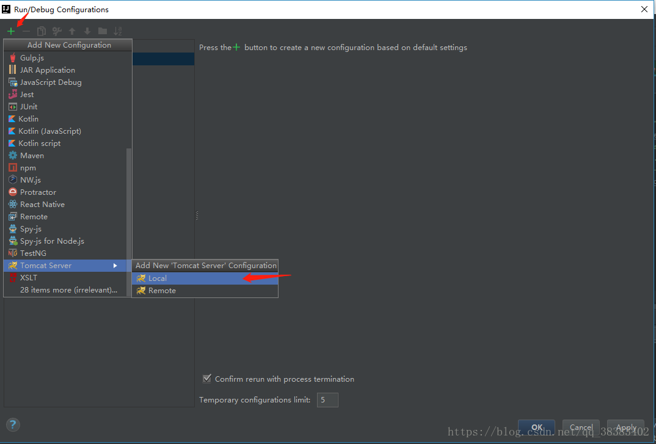
Task: Click the panel splitter grip handle
Action: [x=197, y=215]
